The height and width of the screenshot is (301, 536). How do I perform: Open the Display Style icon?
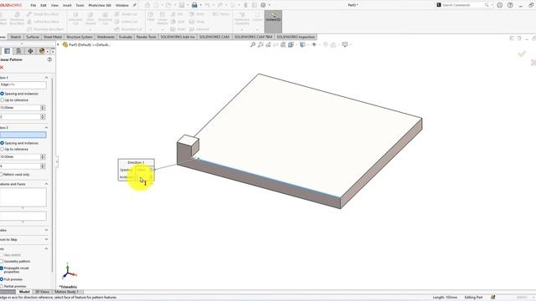(302, 44)
